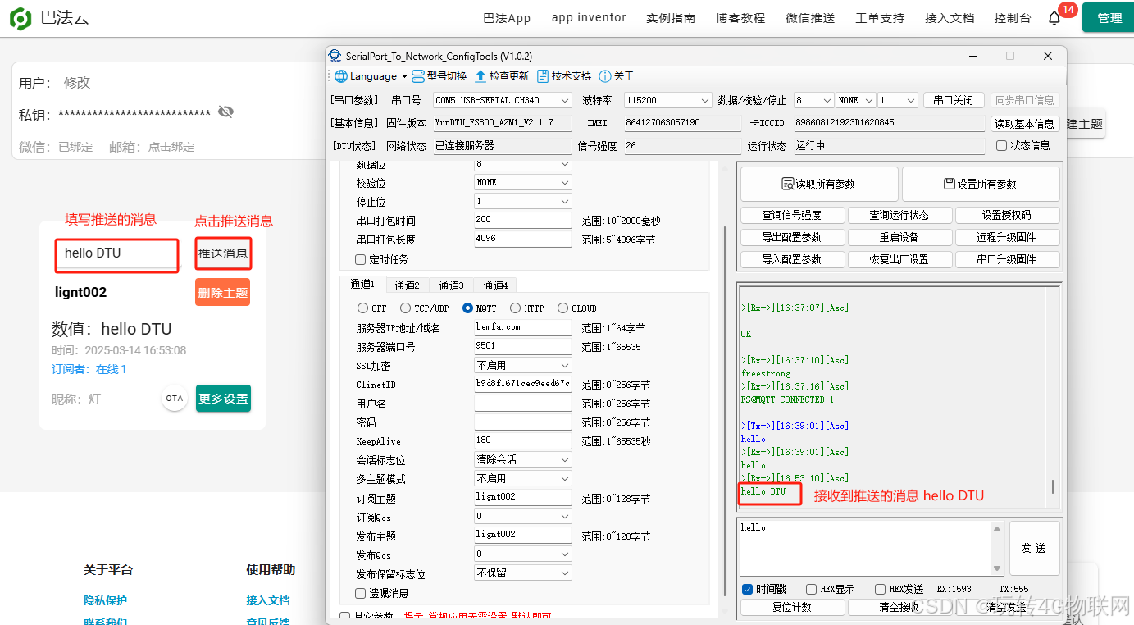Screen dimensions: 1134x625
Task: Click the send text box containing hello
Action: coord(866,548)
